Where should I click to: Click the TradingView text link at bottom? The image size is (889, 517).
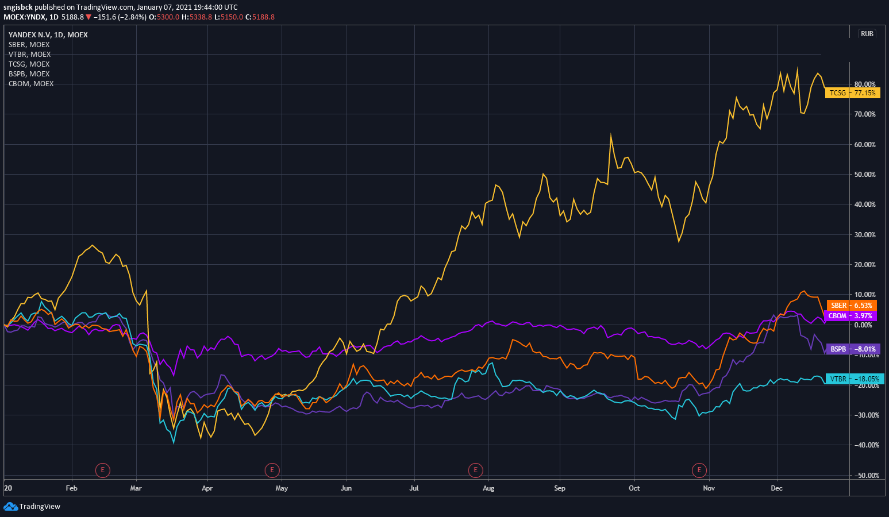(40, 507)
